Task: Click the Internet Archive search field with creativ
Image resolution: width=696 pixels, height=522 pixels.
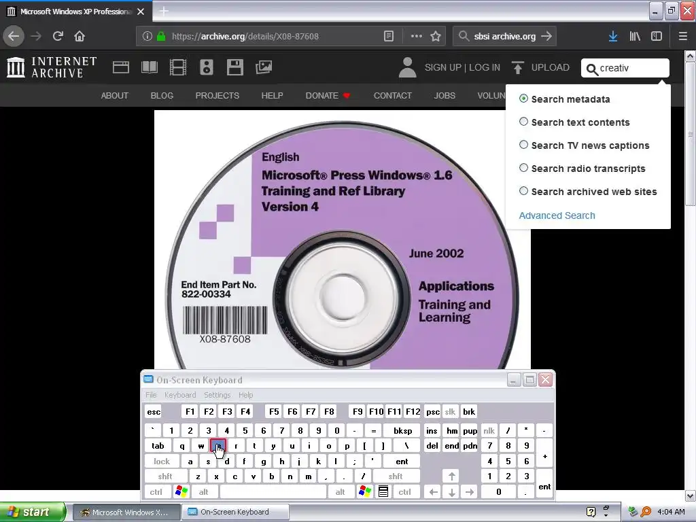Action: [625, 68]
